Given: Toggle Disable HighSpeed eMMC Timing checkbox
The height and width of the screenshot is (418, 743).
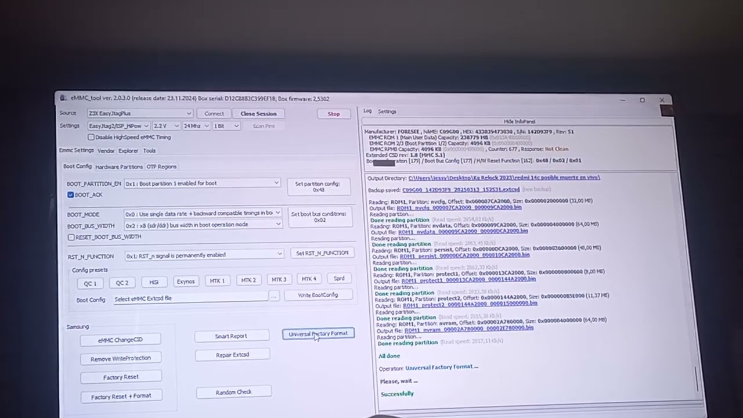Looking at the screenshot, I should pos(91,137).
